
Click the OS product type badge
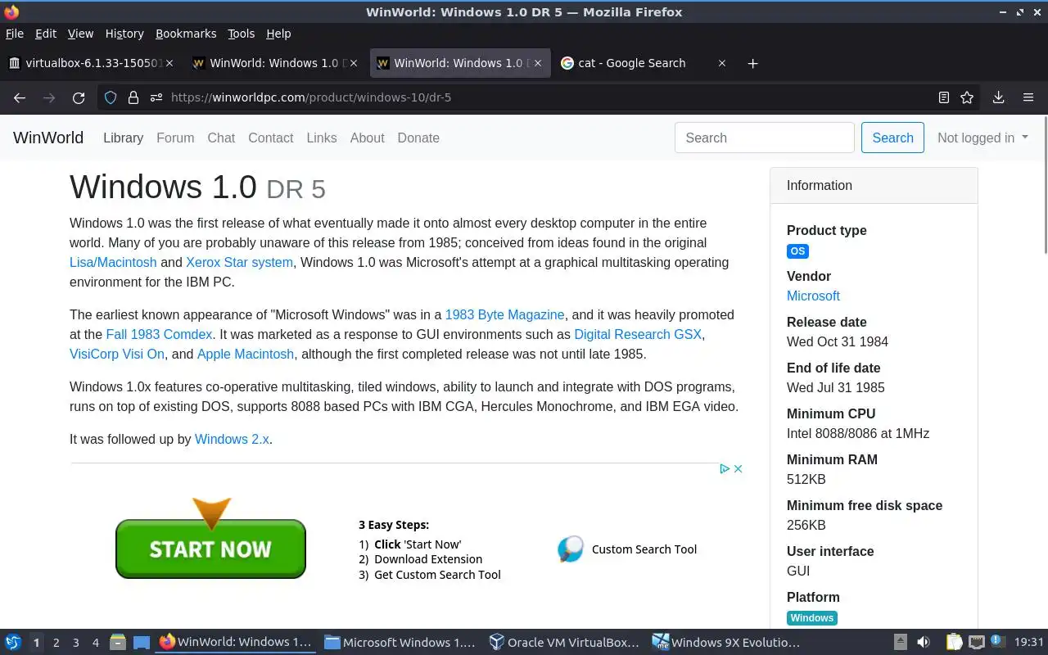(x=797, y=251)
